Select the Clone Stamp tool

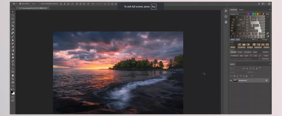point(13,40)
